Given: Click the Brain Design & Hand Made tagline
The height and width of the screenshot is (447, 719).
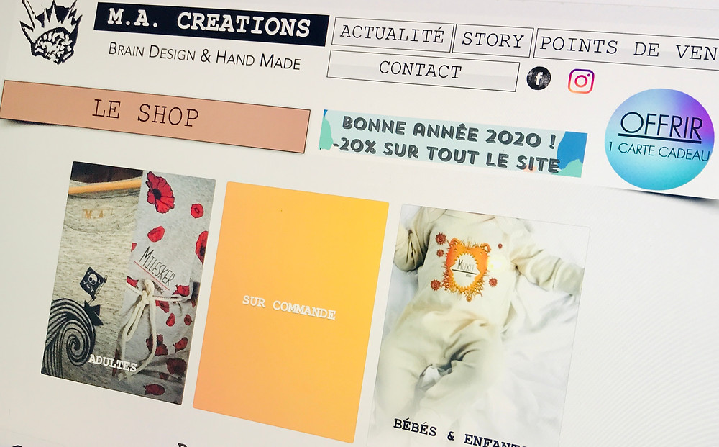Looking at the screenshot, I should [204, 56].
